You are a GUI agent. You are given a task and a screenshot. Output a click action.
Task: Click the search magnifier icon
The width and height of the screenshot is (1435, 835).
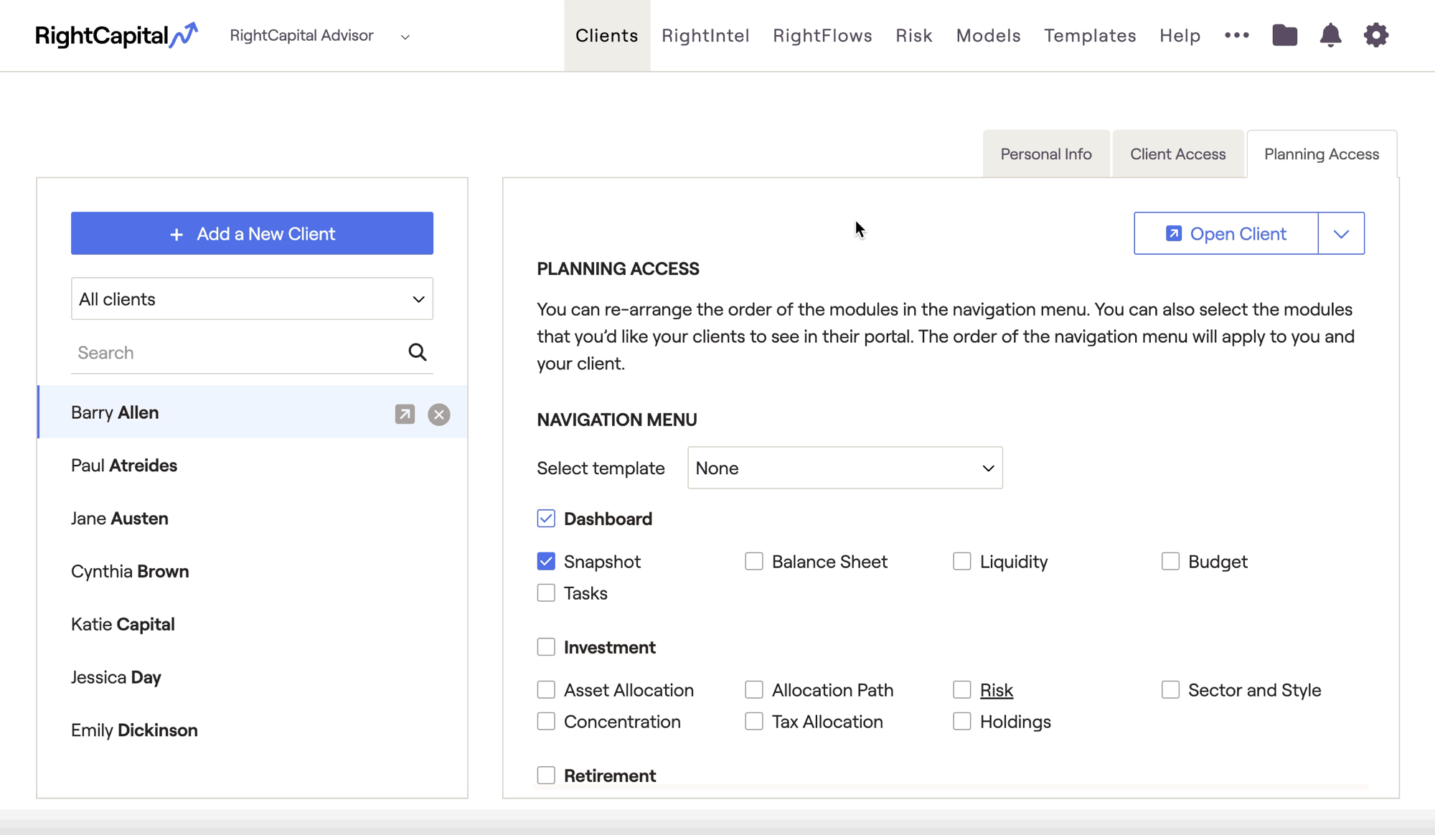(x=417, y=352)
